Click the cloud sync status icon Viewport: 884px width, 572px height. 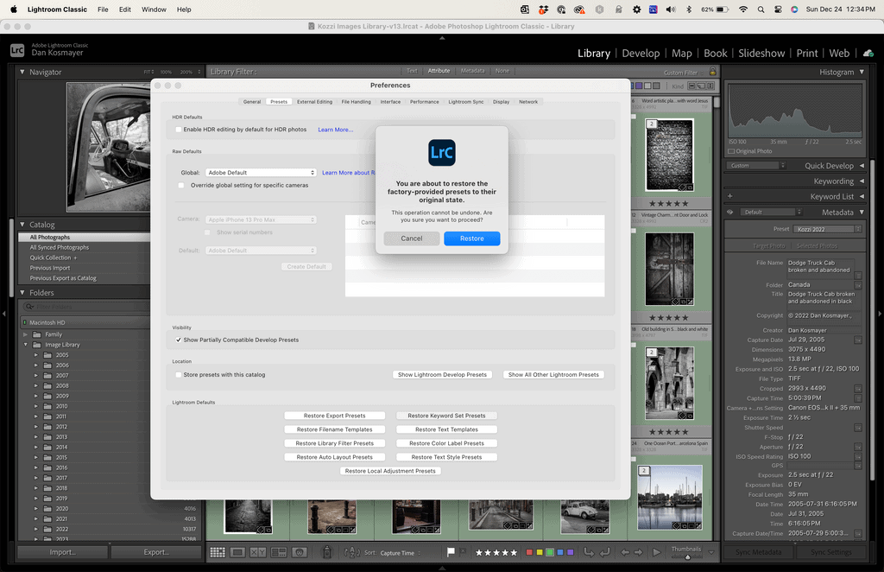tap(868, 53)
